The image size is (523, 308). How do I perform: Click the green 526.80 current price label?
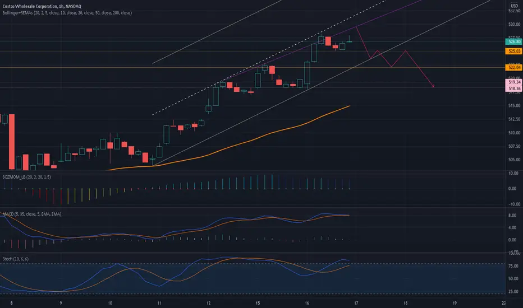pos(513,41)
